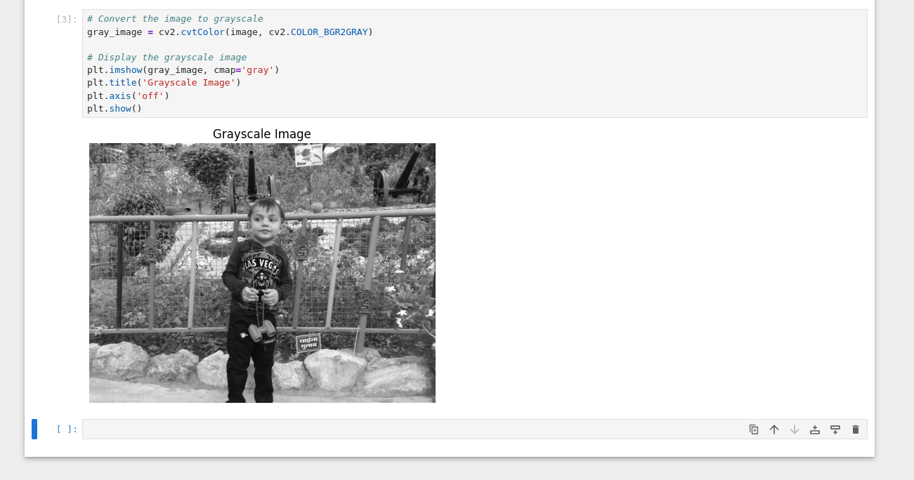Click the '# Display the grayscale image' comment
Screen dimensions: 914x480
(167, 58)
